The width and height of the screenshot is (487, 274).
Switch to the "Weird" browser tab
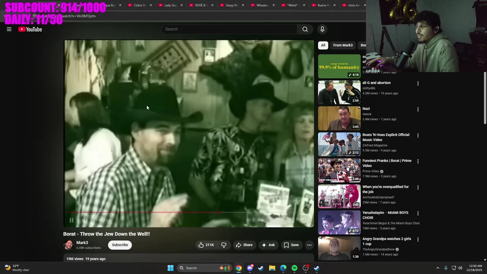click(x=292, y=5)
